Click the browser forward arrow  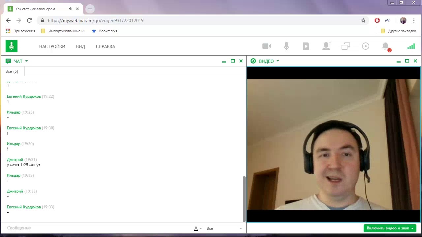pos(19,20)
